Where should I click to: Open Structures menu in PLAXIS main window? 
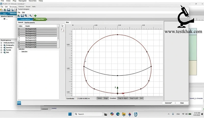13,7
